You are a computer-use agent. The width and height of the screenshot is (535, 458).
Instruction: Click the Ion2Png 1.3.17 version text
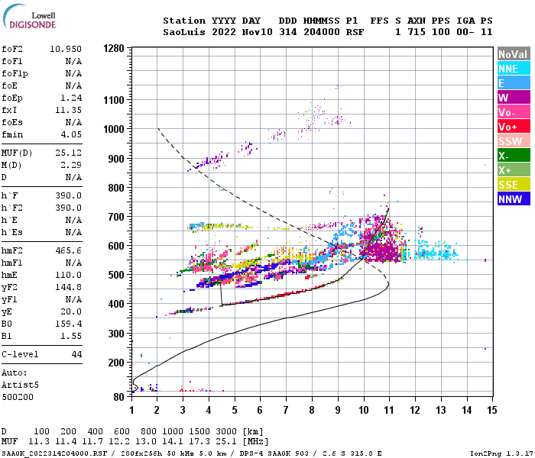click(501, 453)
